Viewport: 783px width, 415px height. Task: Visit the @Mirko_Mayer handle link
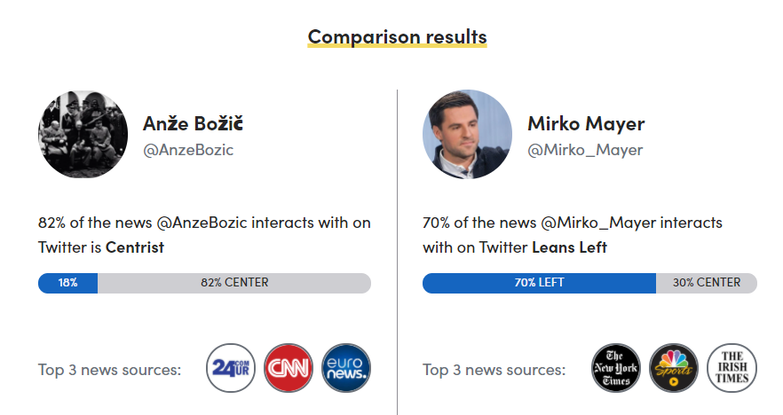(585, 150)
